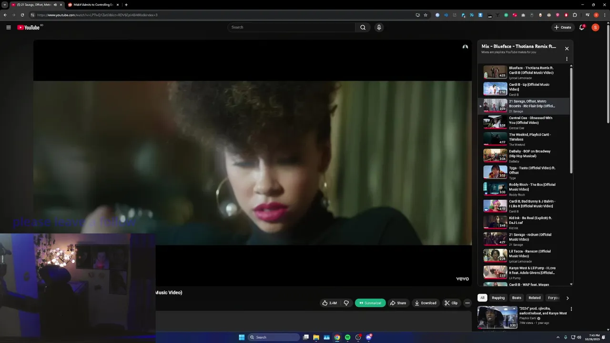The width and height of the screenshot is (610, 343).
Task: Close the Mizkif Admits tab
Action: point(118,5)
